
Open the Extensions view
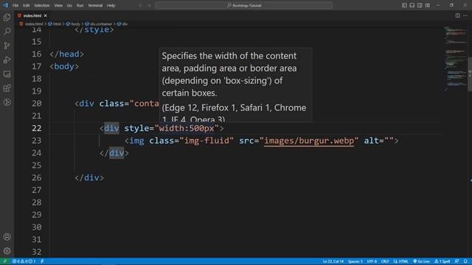(7, 88)
